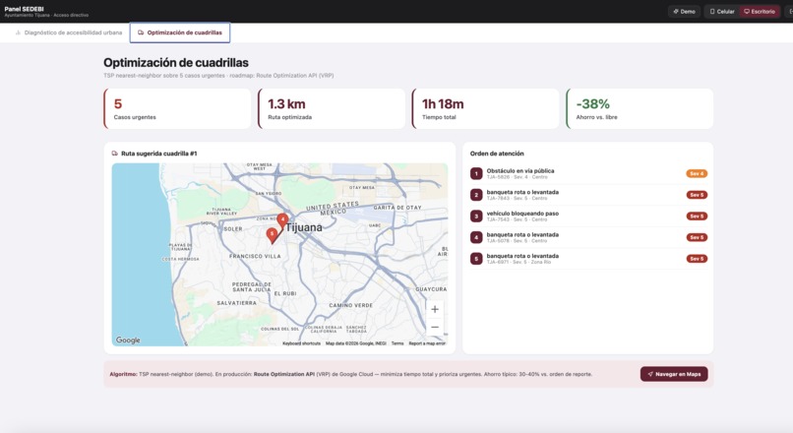Select order badge 5 for Zona Río case
Viewport: 793px width, 433px height.
coord(476,259)
